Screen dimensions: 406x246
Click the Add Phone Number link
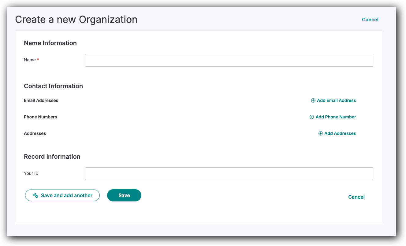(x=333, y=117)
